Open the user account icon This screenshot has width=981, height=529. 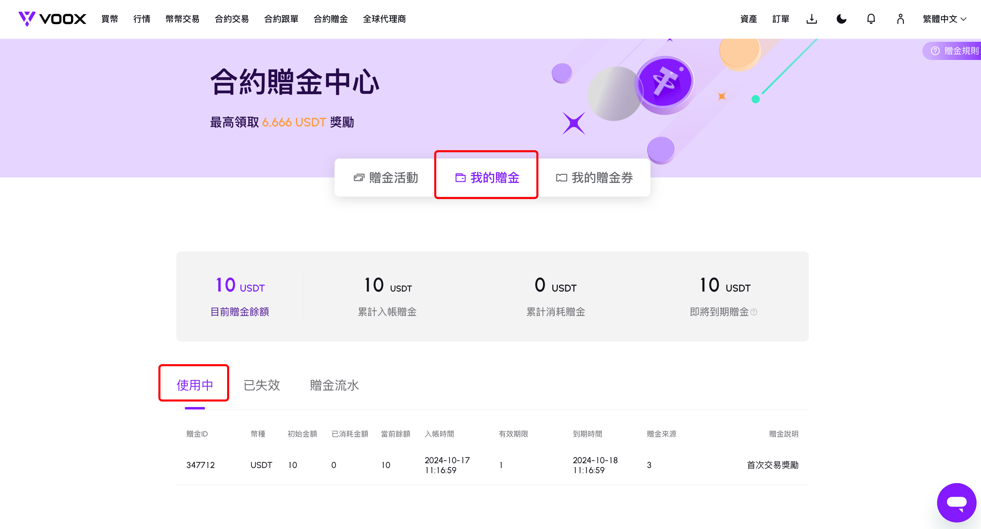point(900,19)
